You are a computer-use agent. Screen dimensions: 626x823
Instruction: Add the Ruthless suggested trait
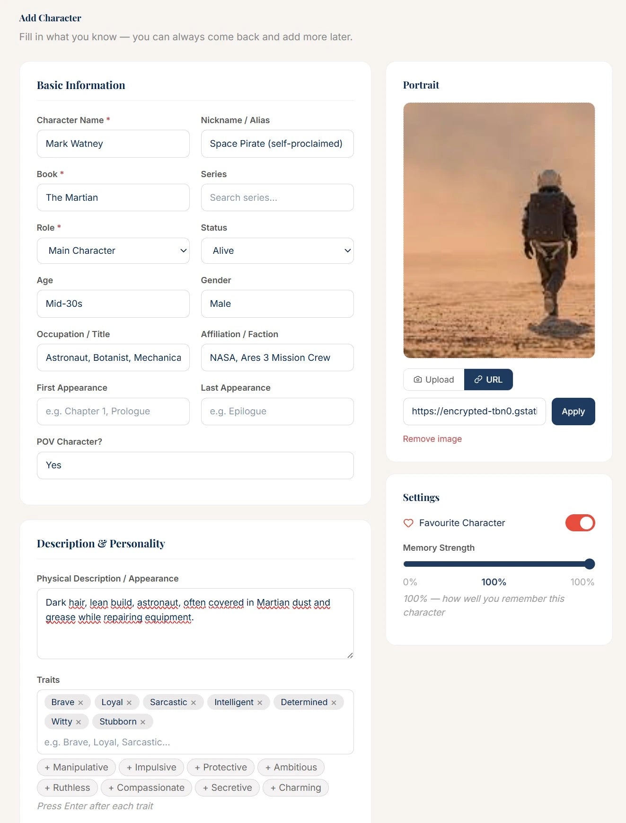tap(67, 787)
